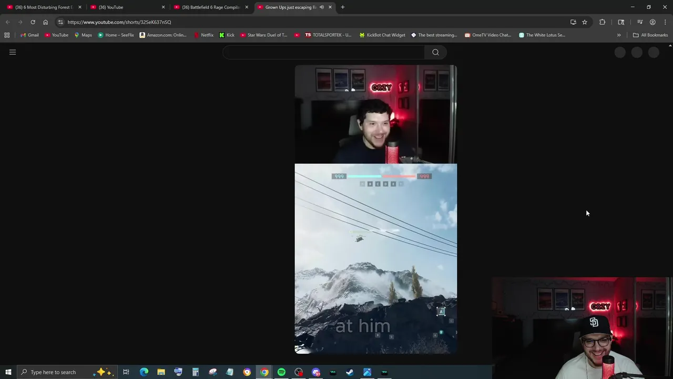This screenshot has height=379, width=673.
Task: Open the apps grid in bookmarks bar
Action: click(x=7, y=35)
